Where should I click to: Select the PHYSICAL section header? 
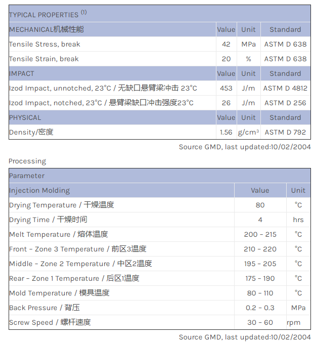coord(25,117)
